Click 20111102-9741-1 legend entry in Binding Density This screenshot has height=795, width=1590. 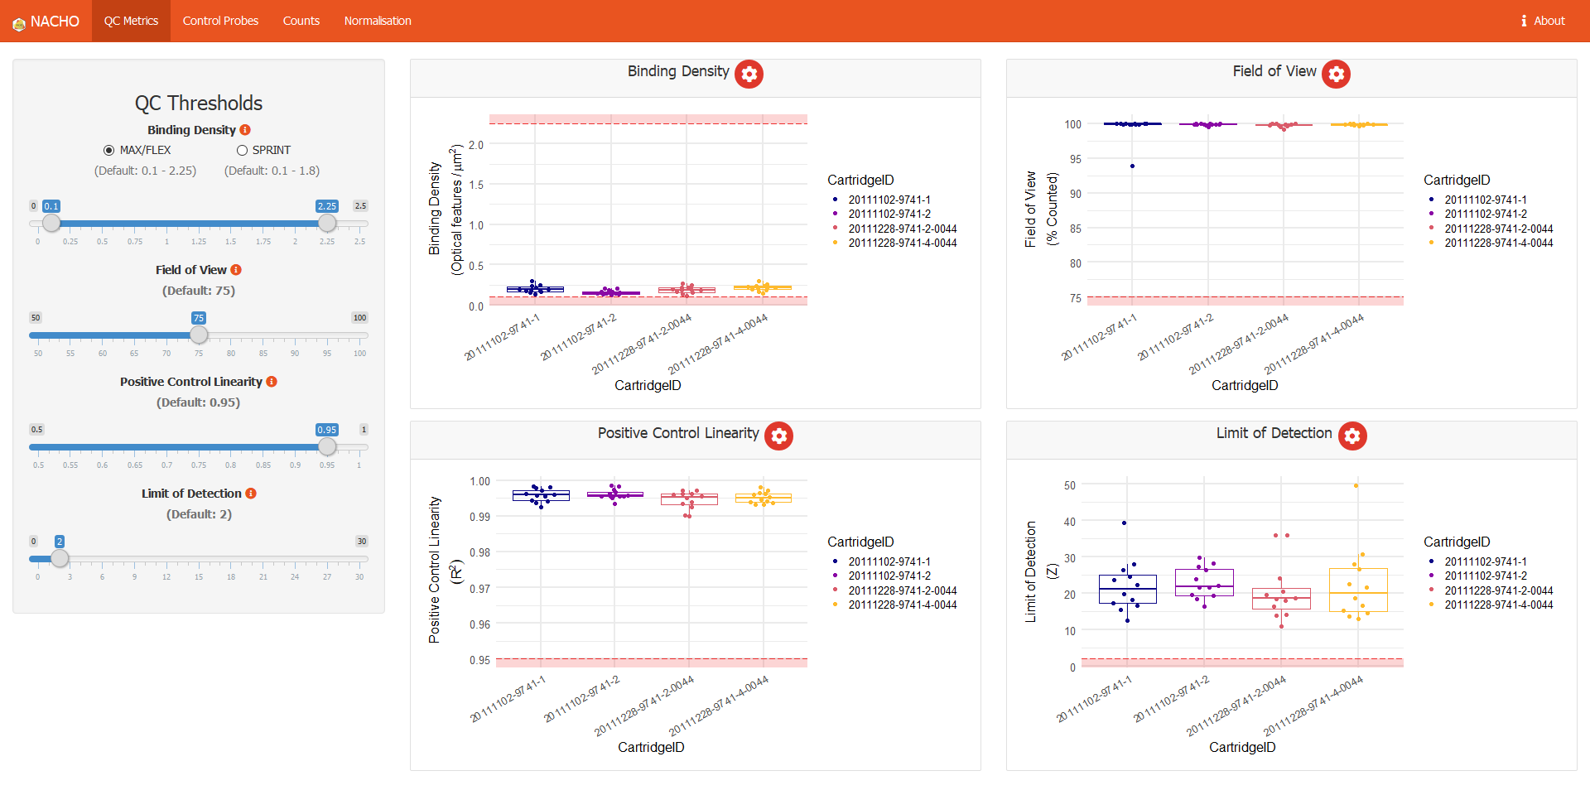point(889,200)
